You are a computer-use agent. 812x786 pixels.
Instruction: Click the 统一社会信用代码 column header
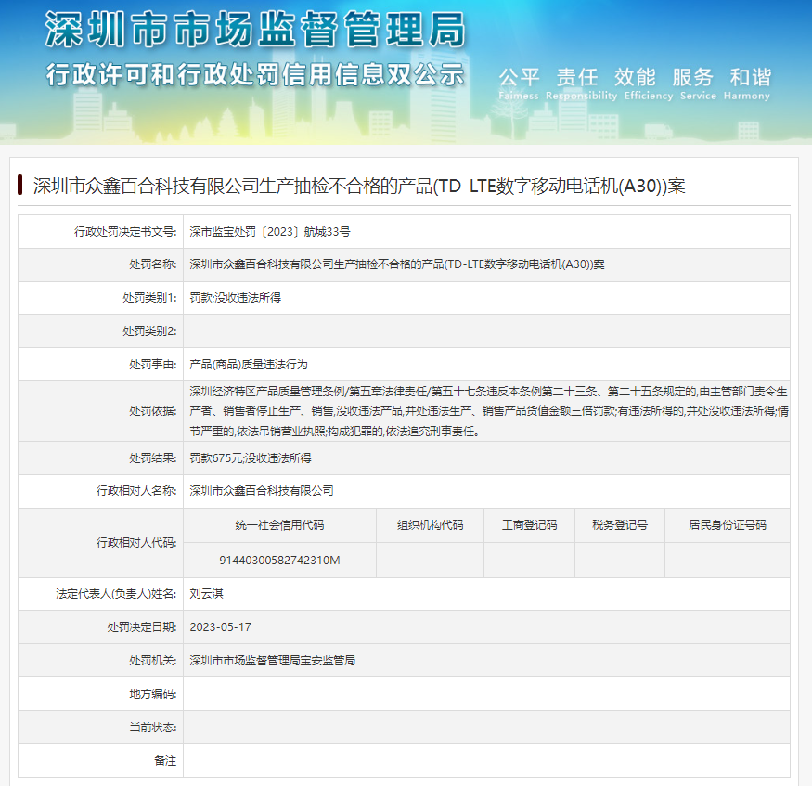click(x=279, y=525)
